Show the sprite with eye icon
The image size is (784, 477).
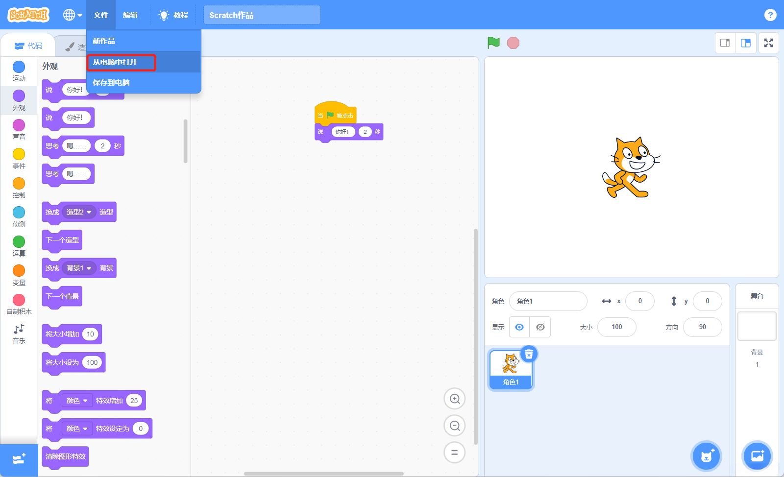click(519, 327)
